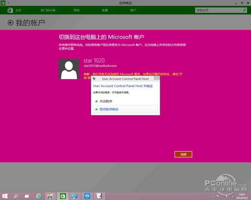Image resolution: width=251 pixels, height=200 pixels.
Task: Close the User Account Control Panel Host dialog
Action: click(156, 78)
